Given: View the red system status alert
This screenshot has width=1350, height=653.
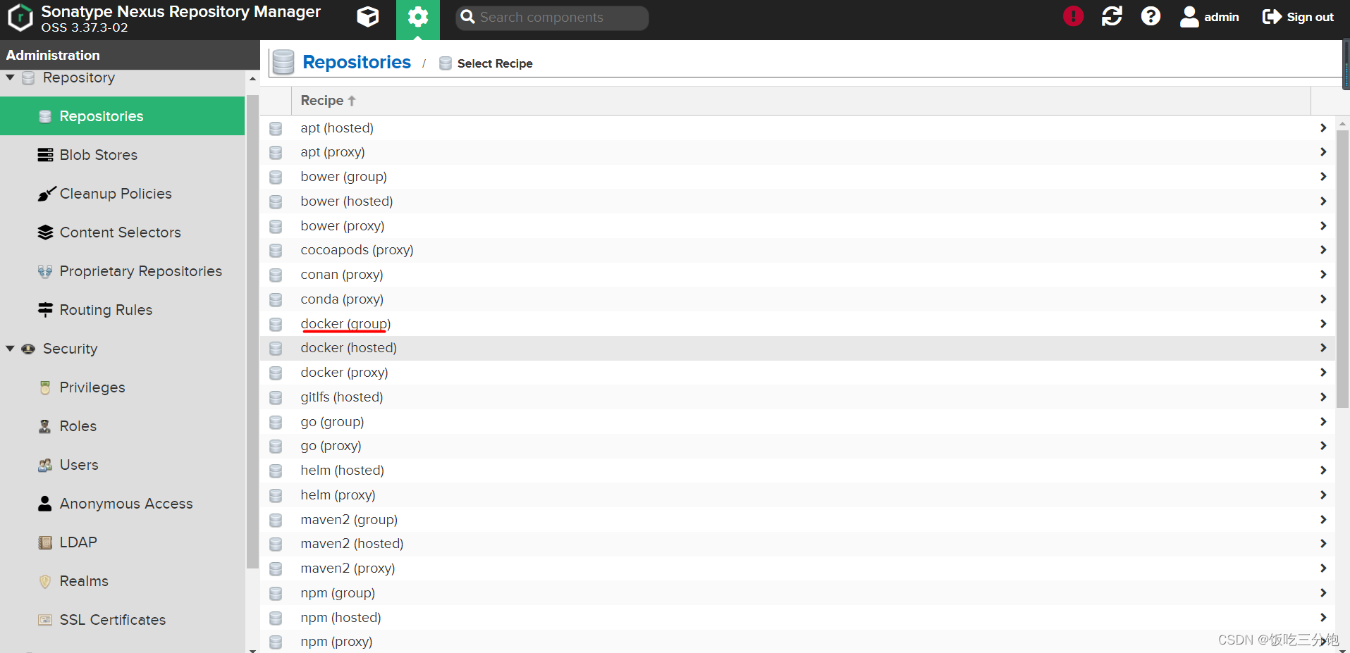Looking at the screenshot, I should [1073, 16].
